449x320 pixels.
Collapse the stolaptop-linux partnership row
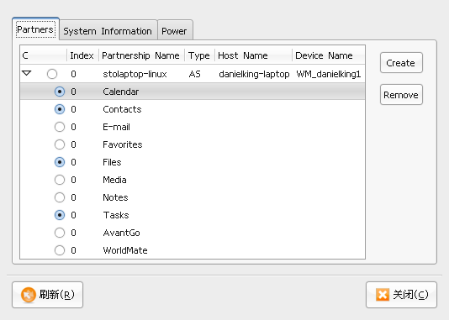coord(27,74)
